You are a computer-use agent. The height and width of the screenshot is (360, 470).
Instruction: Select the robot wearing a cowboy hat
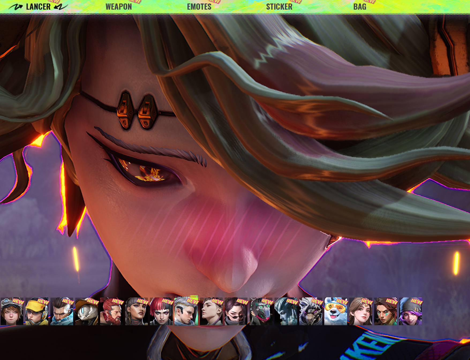[87, 311]
